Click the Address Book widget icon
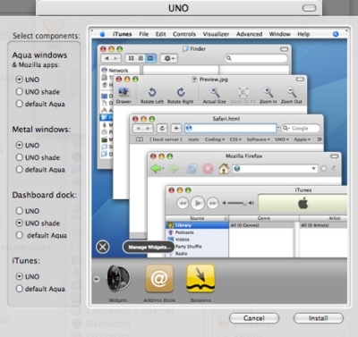The image size is (358, 337). pyautogui.click(x=159, y=279)
